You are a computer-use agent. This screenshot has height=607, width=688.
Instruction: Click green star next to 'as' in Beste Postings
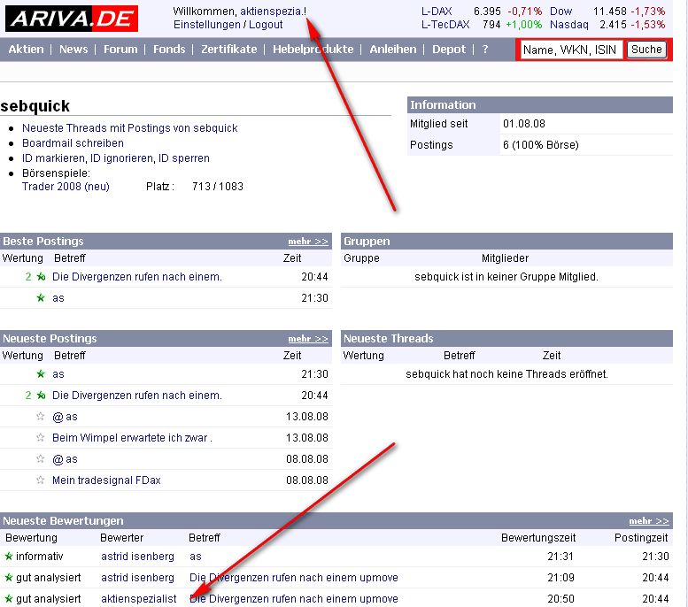point(41,298)
